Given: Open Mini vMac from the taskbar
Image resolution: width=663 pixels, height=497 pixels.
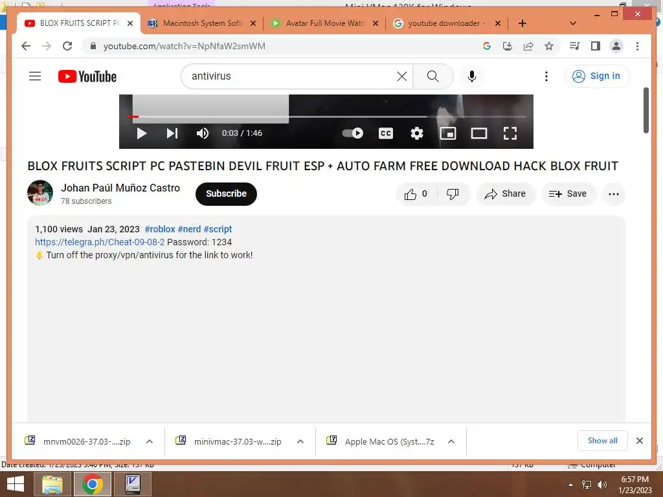Looking at the screenshot, I should (x=133, y=484).
